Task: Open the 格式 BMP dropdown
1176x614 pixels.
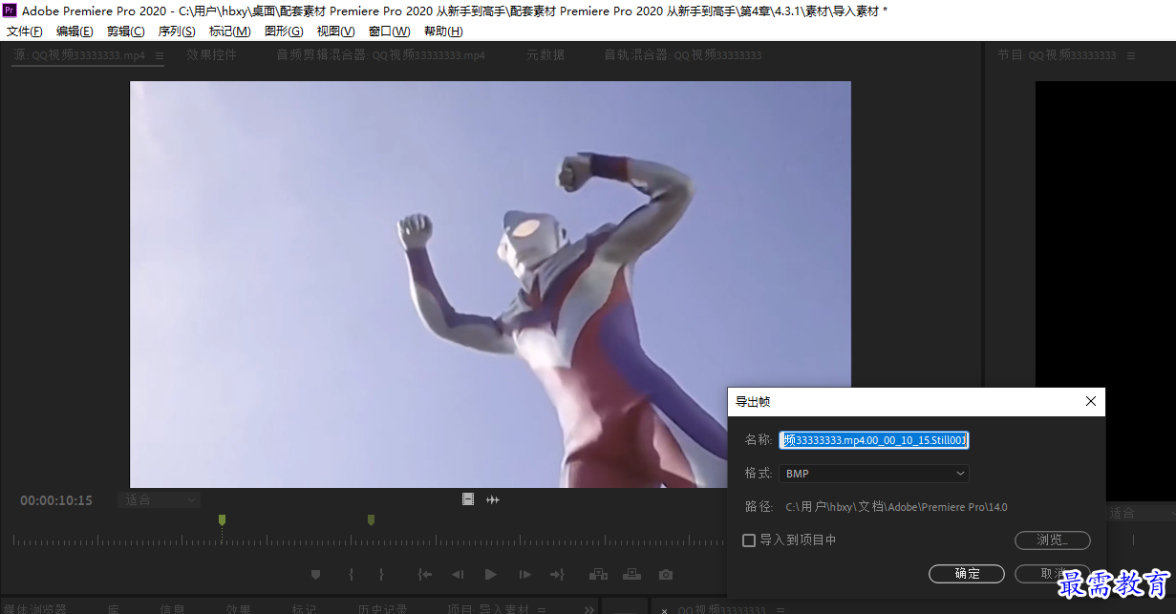Action: [x=874, y=474]
